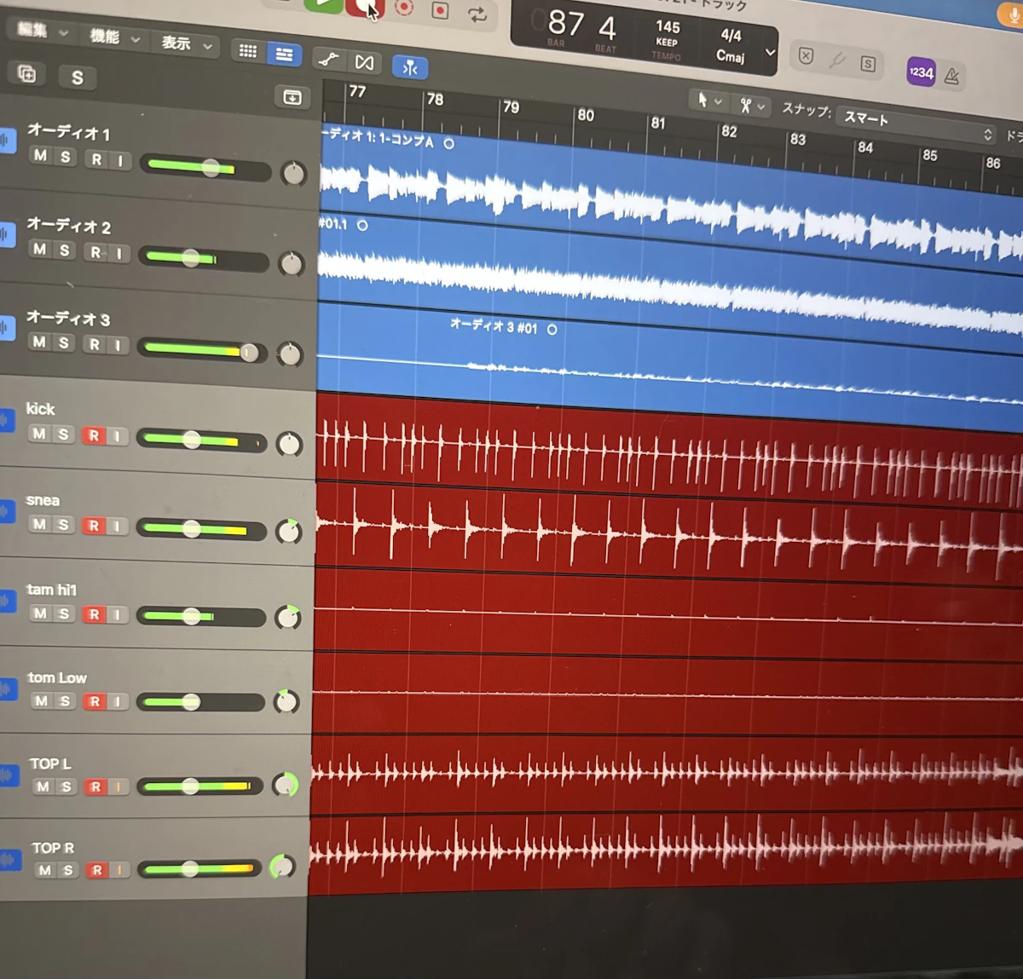Click the solo S icon in control bar
1023x979 pixels.
(x=868, y=64)
